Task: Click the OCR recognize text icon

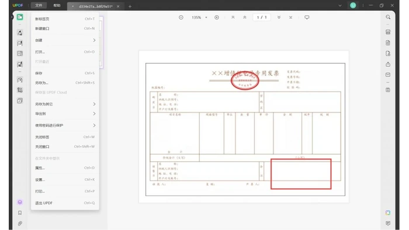Action: [388, 32]
